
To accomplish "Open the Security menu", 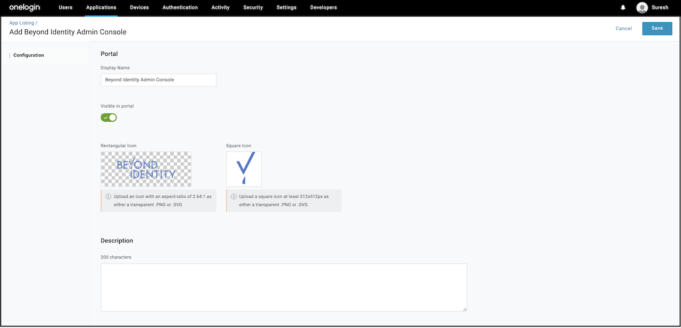I will tap(253, 7).
